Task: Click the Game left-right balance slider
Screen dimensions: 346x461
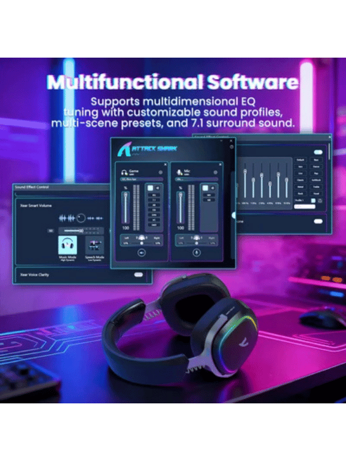Action: (141, 243)
